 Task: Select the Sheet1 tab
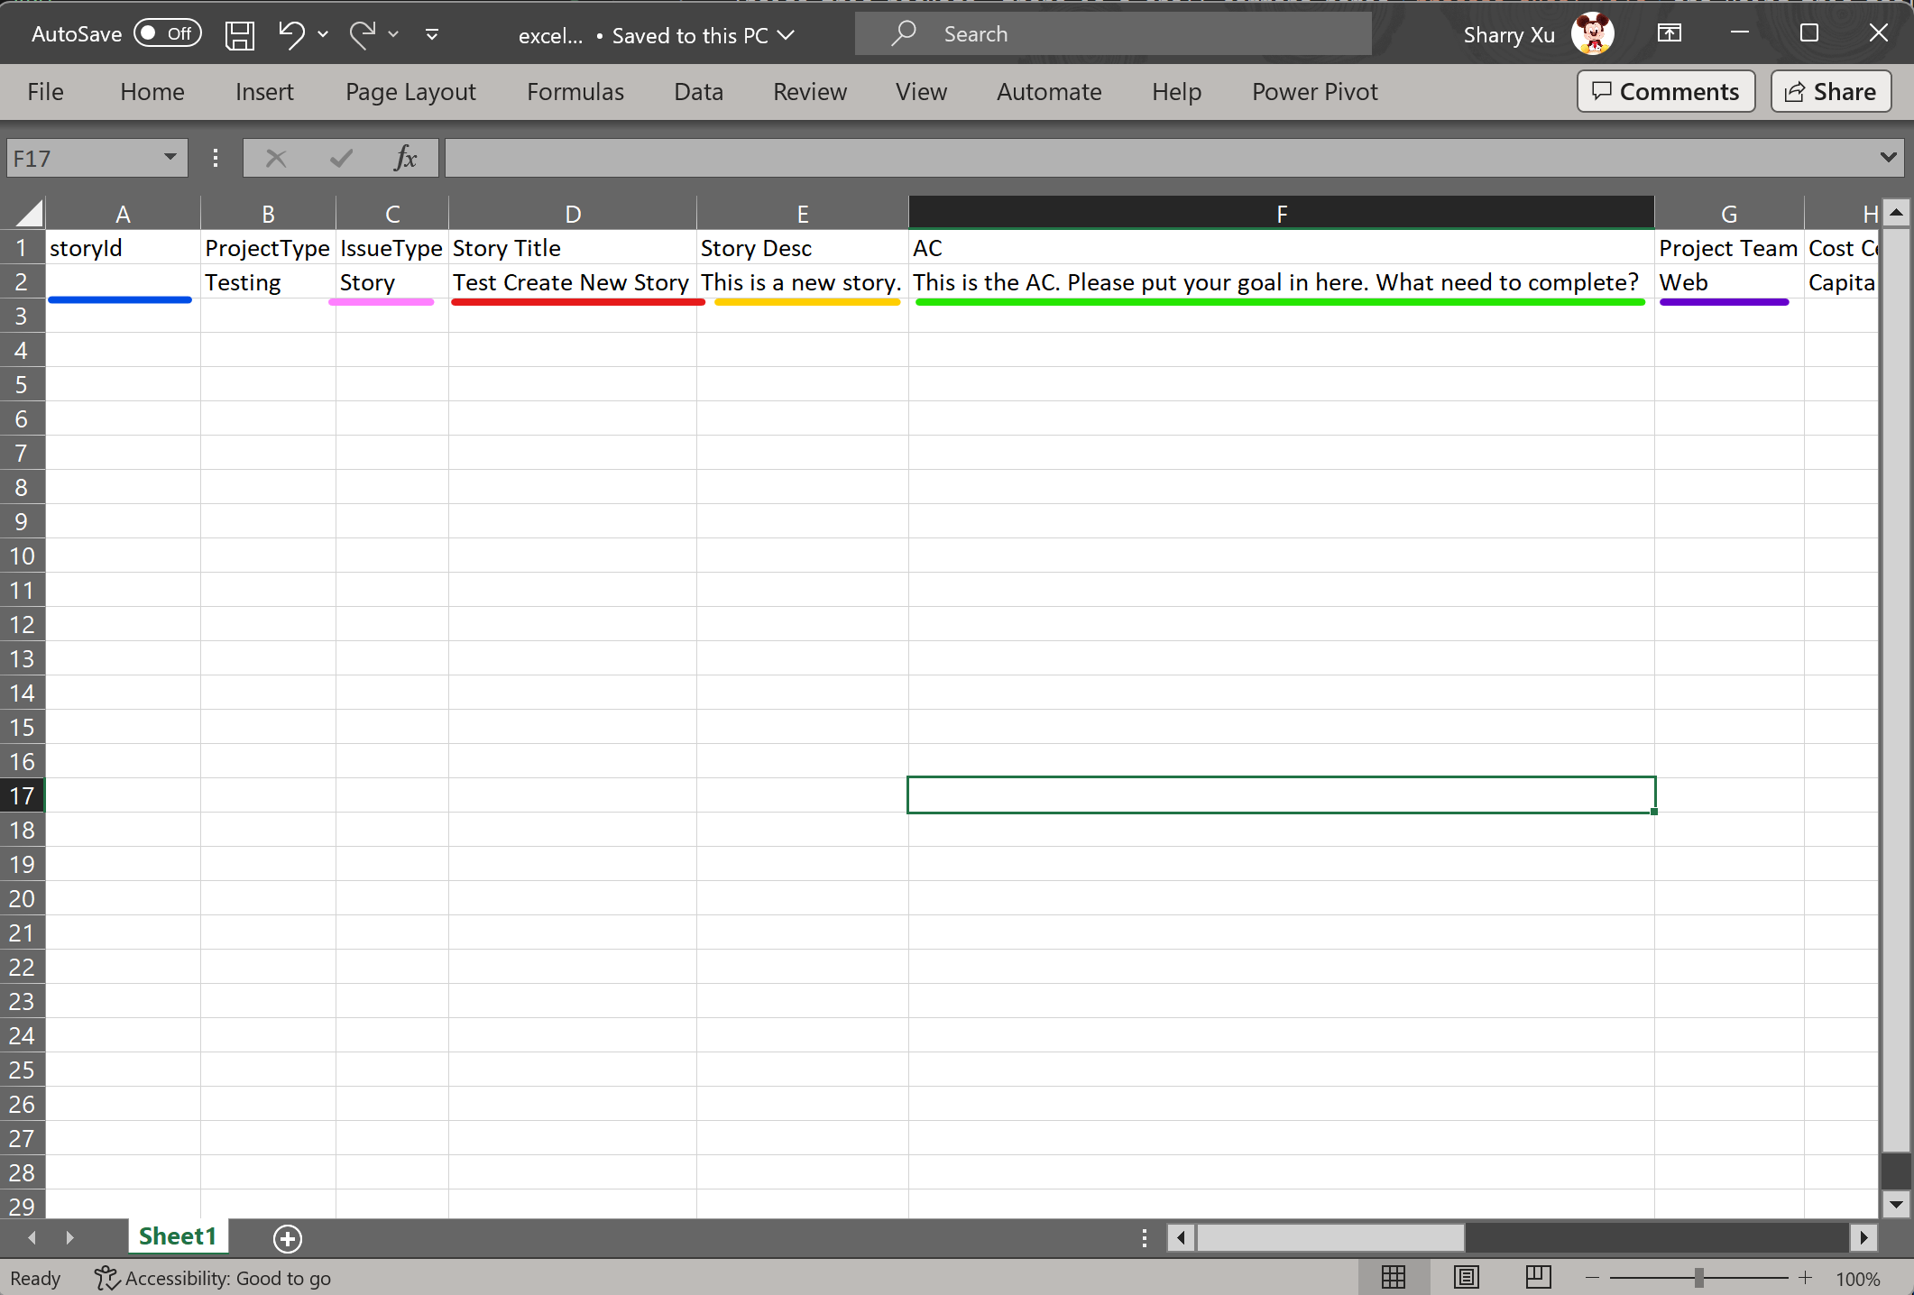click(178, 1236)
